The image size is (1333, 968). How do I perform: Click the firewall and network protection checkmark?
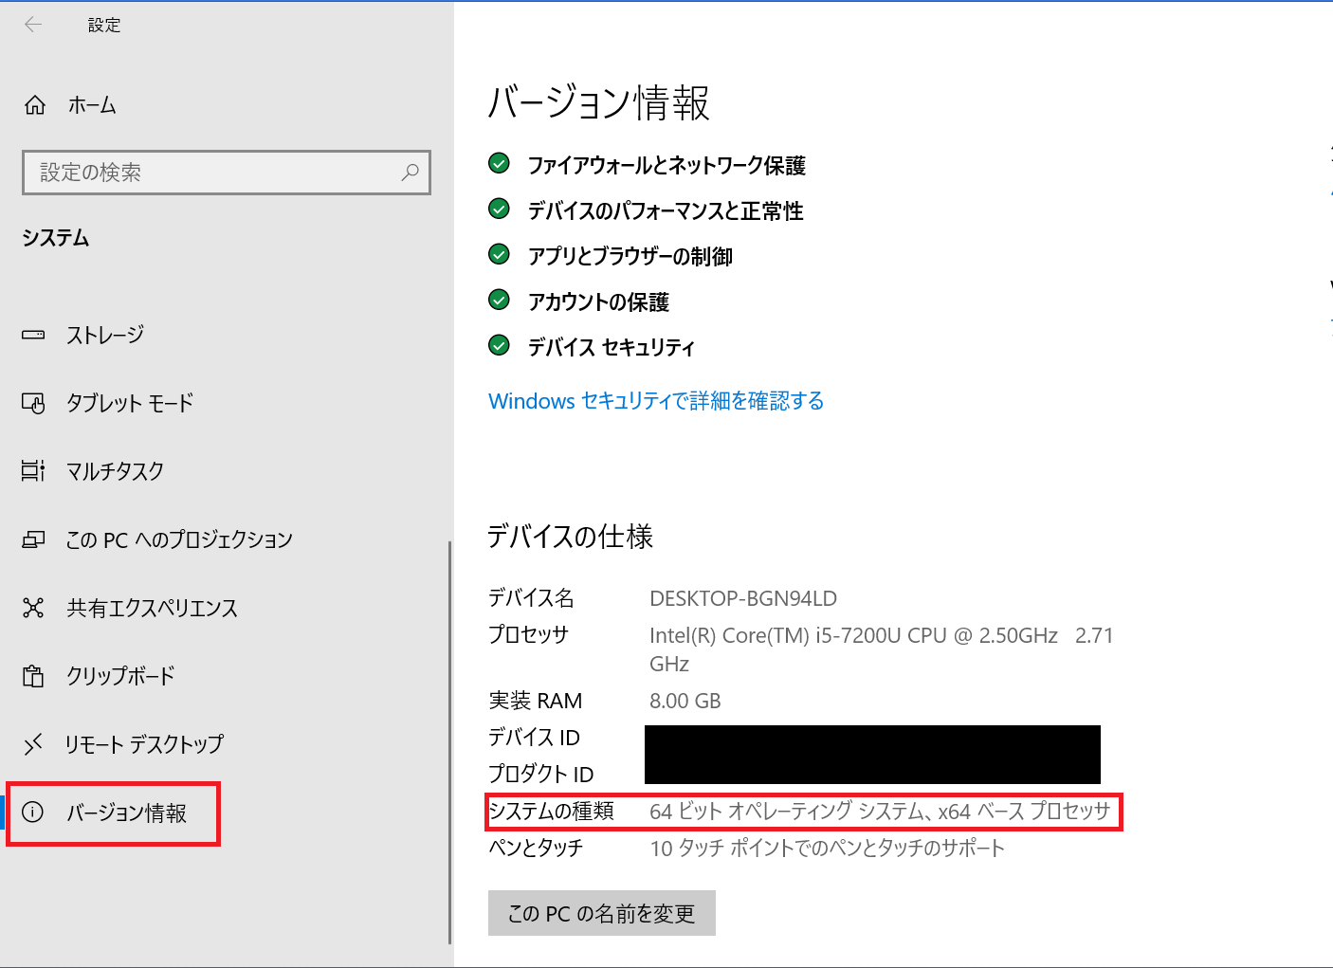coord(499,163)
